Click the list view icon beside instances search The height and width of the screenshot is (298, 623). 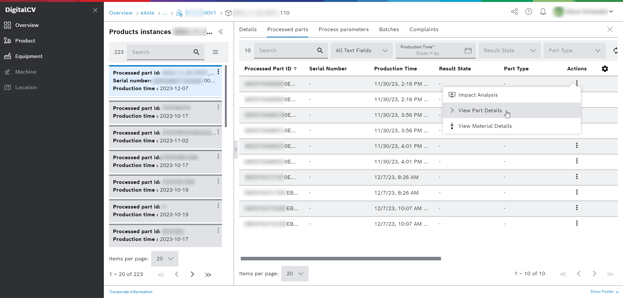tap(215, 52)
